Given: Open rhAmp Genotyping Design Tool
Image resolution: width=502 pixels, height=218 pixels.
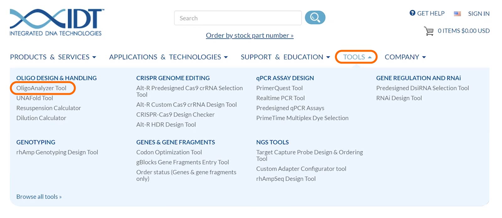Looking at the screenshot, I should (x=57, y=152).
